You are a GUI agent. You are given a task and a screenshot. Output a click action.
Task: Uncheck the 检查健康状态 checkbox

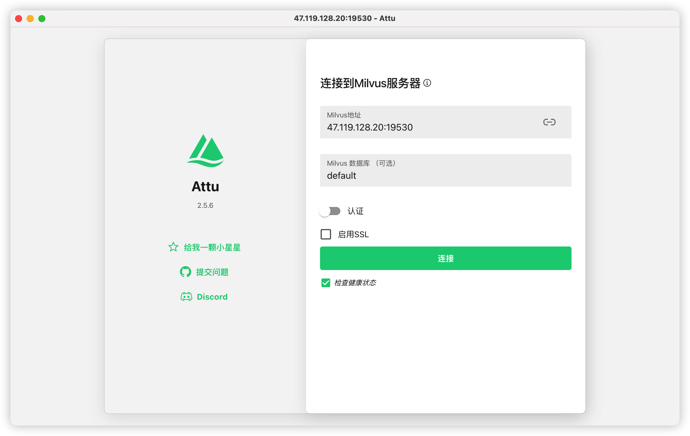click(x=326, y=283)
